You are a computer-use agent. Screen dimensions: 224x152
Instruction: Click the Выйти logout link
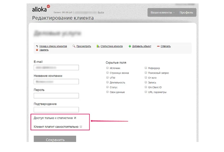point(101,13)
